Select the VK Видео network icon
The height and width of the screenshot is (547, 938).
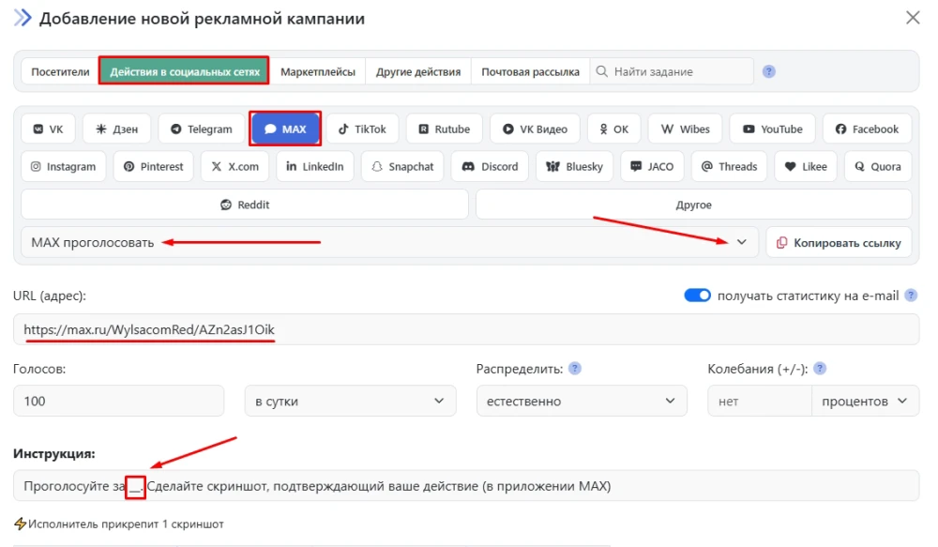tap(534, 129)
